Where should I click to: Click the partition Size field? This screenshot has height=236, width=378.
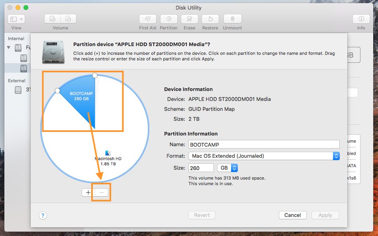(201, 168)
